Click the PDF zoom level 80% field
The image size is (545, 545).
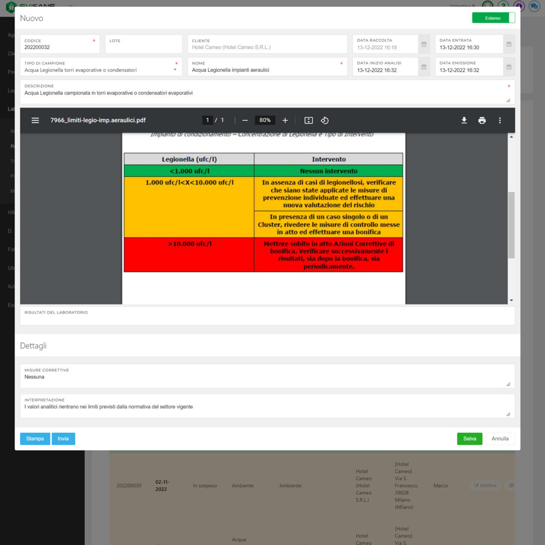pos(265,120)
